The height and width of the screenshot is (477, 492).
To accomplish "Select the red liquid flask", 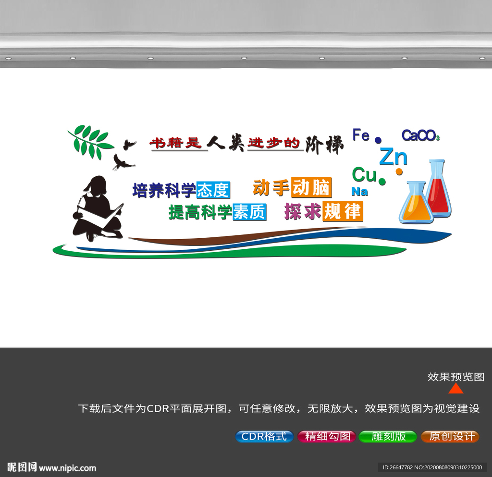I will (439, 188).
